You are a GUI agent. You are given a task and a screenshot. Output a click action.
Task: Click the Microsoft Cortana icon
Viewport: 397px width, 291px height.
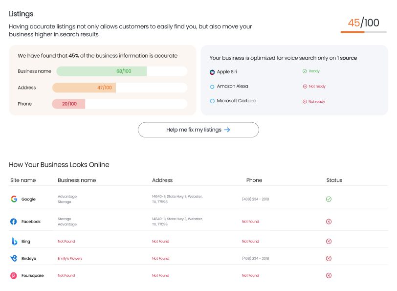point(212,101)
